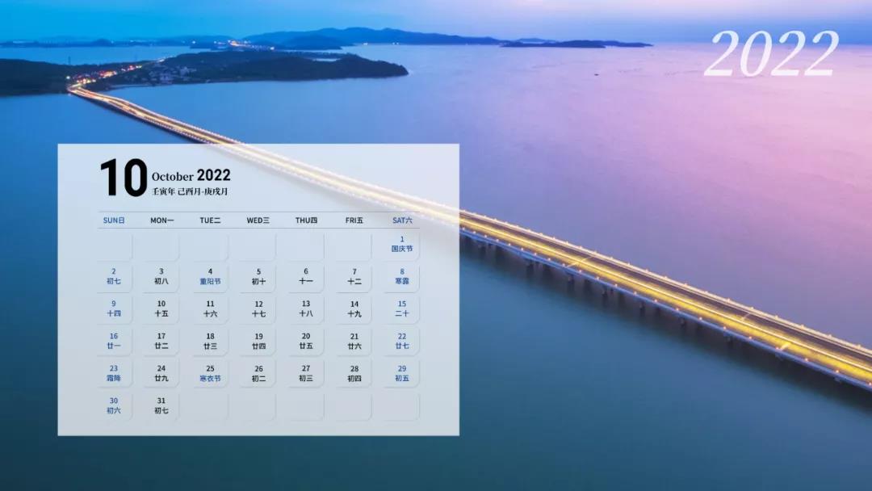Click the FRI五 weekday header
The image size is (872, 491).
[354, 220]
